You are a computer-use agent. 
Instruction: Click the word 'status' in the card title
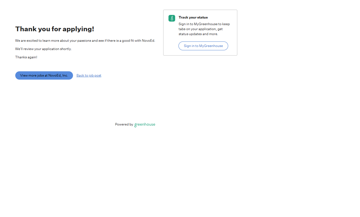[202, 17]
